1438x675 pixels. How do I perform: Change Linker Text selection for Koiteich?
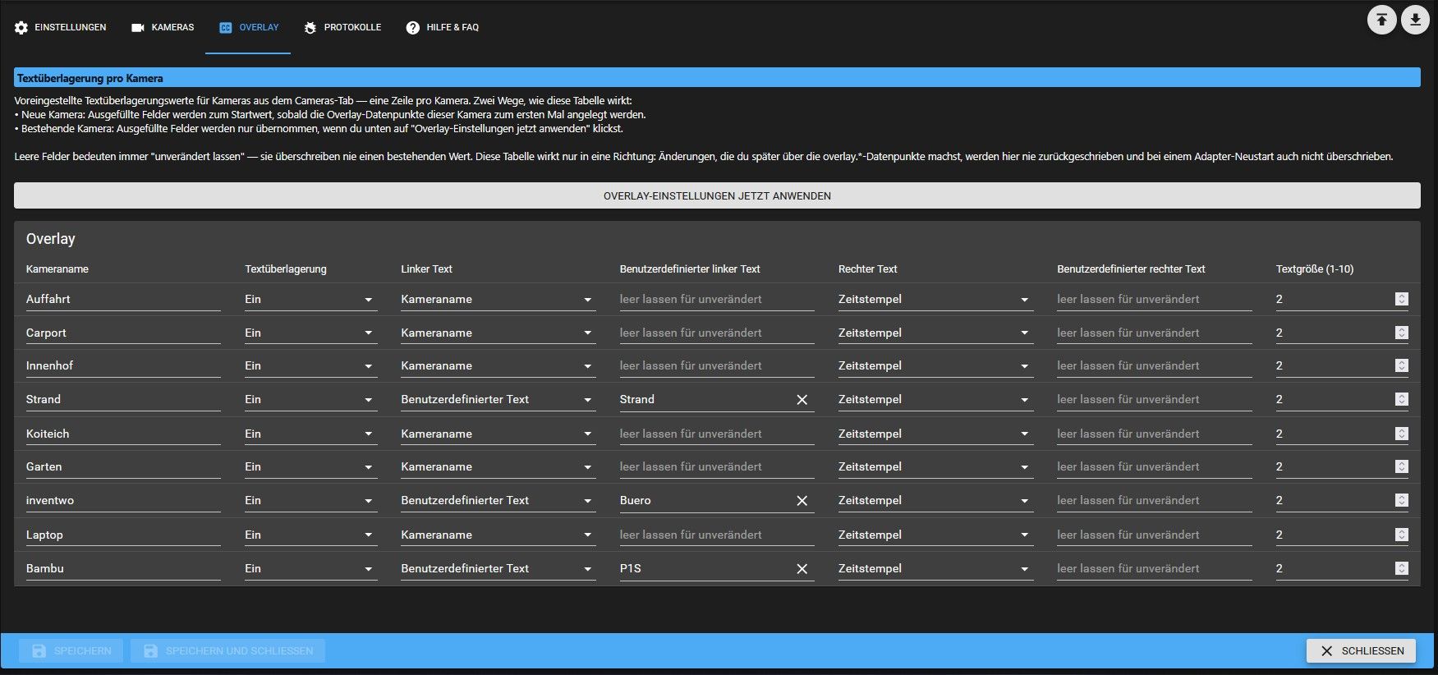497,434
